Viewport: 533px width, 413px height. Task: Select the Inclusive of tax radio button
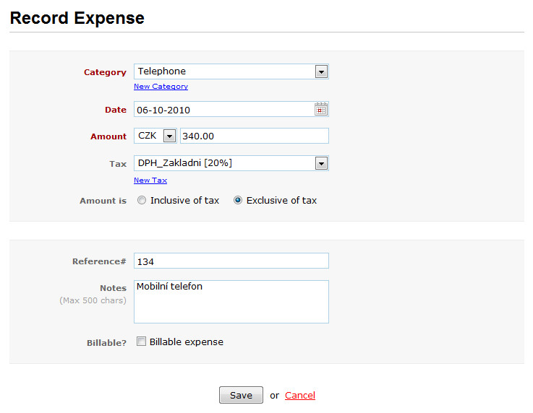pyautogui.click(x=142, y=200)
